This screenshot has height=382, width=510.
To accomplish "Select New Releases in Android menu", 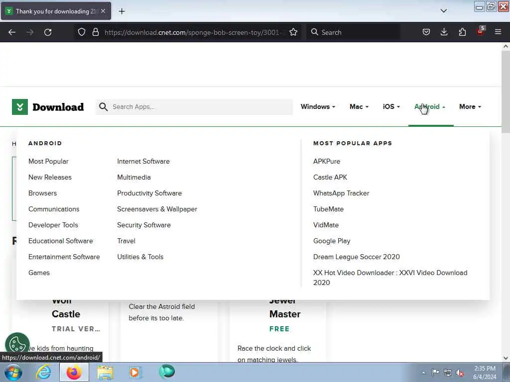I will click(50, 178).
